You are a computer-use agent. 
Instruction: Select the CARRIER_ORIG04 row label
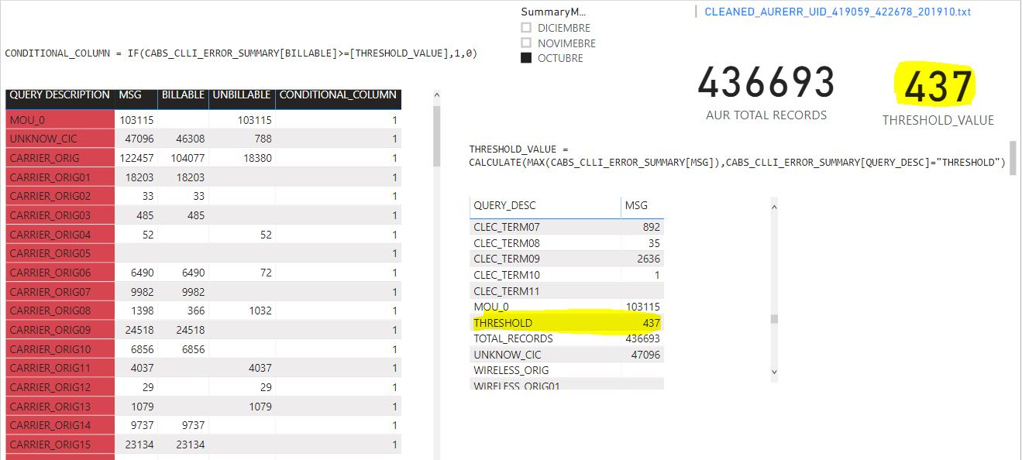[50, 234]
